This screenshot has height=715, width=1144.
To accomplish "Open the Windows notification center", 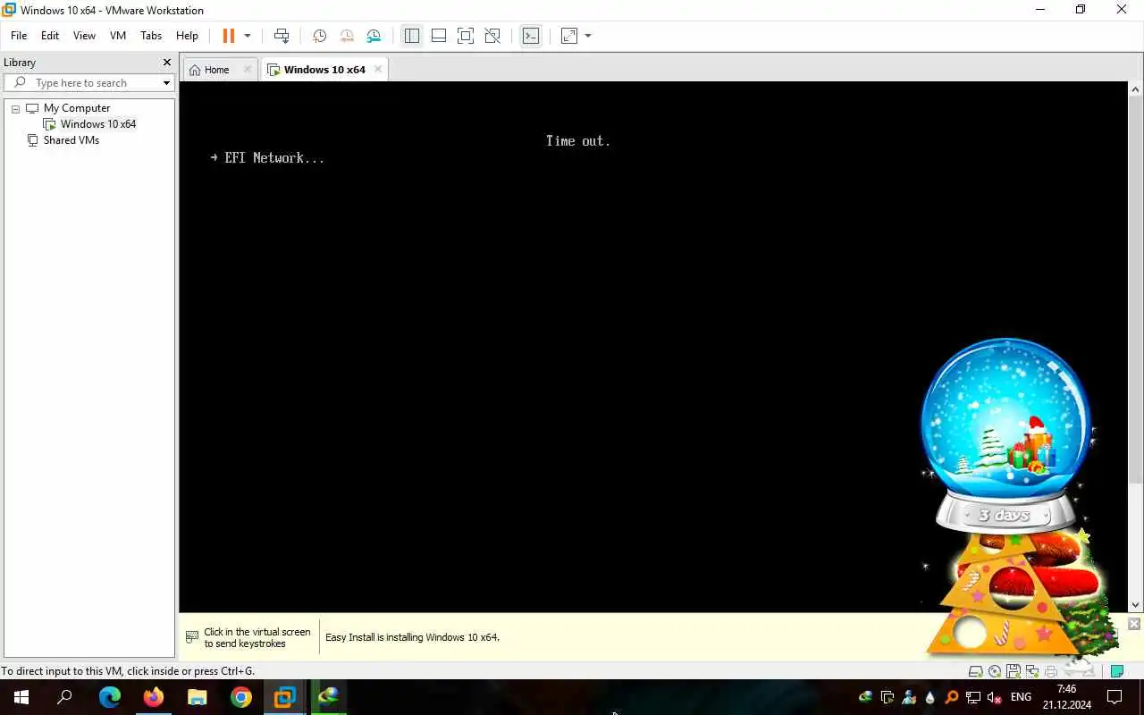I will tap(1115, 697).
